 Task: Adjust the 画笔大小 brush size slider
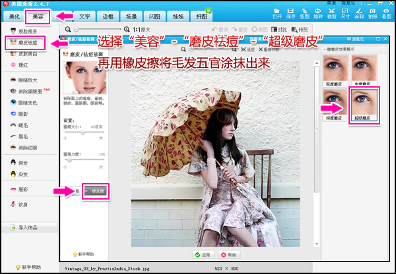[x=82, y=133]
